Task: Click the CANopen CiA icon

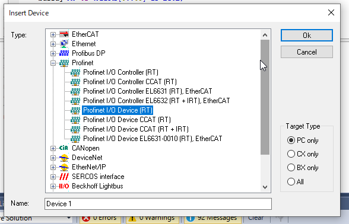Action: 64,148
